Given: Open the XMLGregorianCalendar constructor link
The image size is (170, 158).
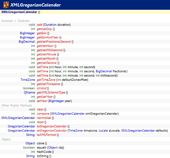Looking at the screenshot, I should [19, 12].
